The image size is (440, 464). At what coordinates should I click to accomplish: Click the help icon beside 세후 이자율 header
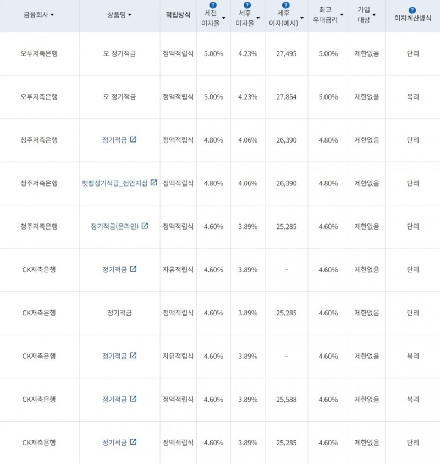(246, 6)
